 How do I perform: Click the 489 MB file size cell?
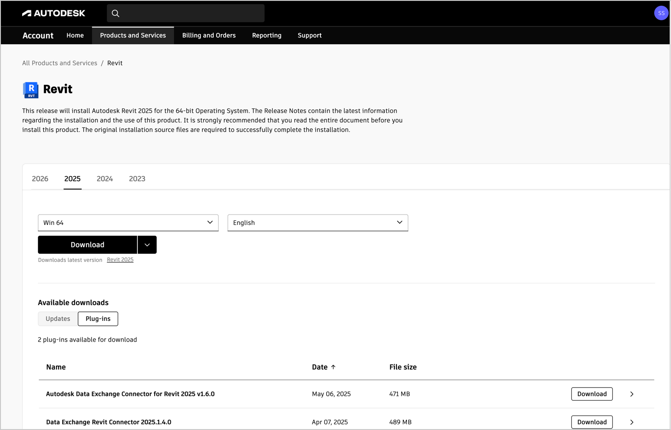401,422
